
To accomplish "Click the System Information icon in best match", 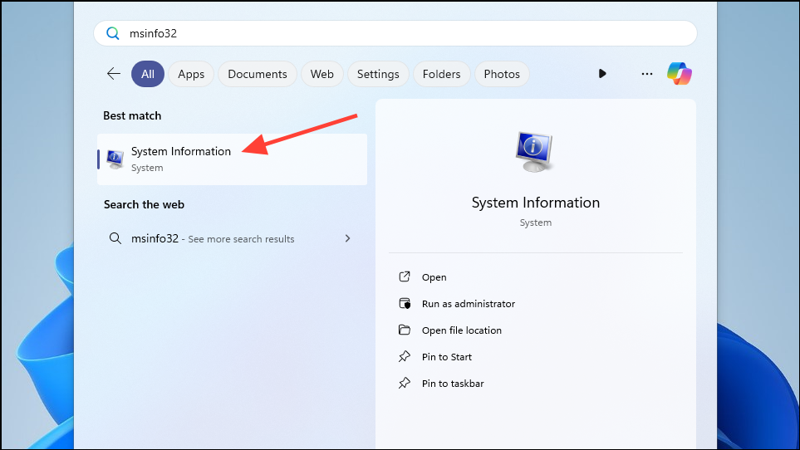I will coord(115,159).
